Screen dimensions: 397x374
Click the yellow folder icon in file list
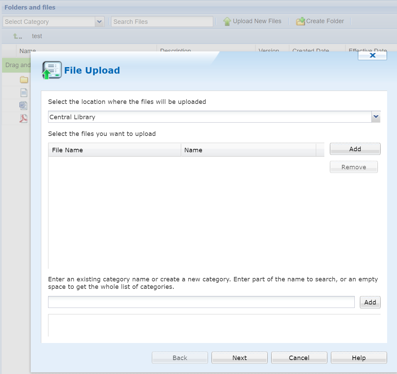(x=24, y=80)
